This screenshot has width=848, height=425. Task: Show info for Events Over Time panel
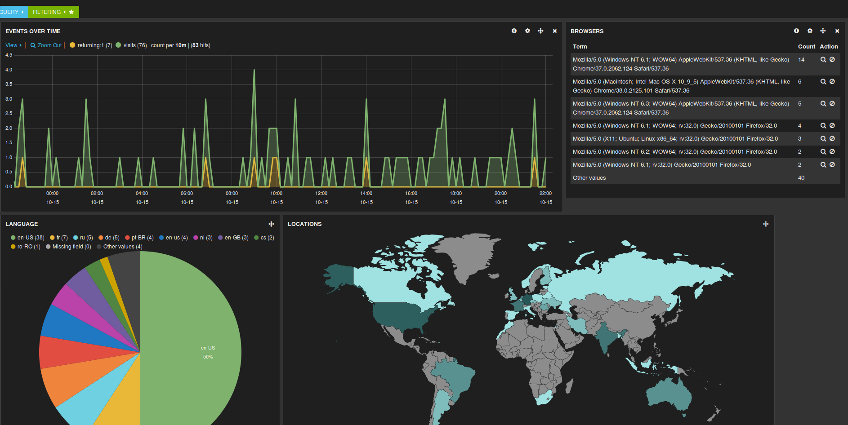(x=514, y=31)
